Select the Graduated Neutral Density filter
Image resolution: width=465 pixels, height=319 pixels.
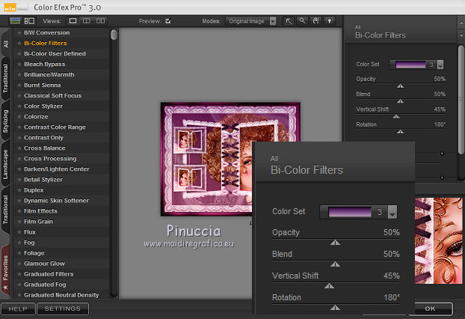(61, 295)
